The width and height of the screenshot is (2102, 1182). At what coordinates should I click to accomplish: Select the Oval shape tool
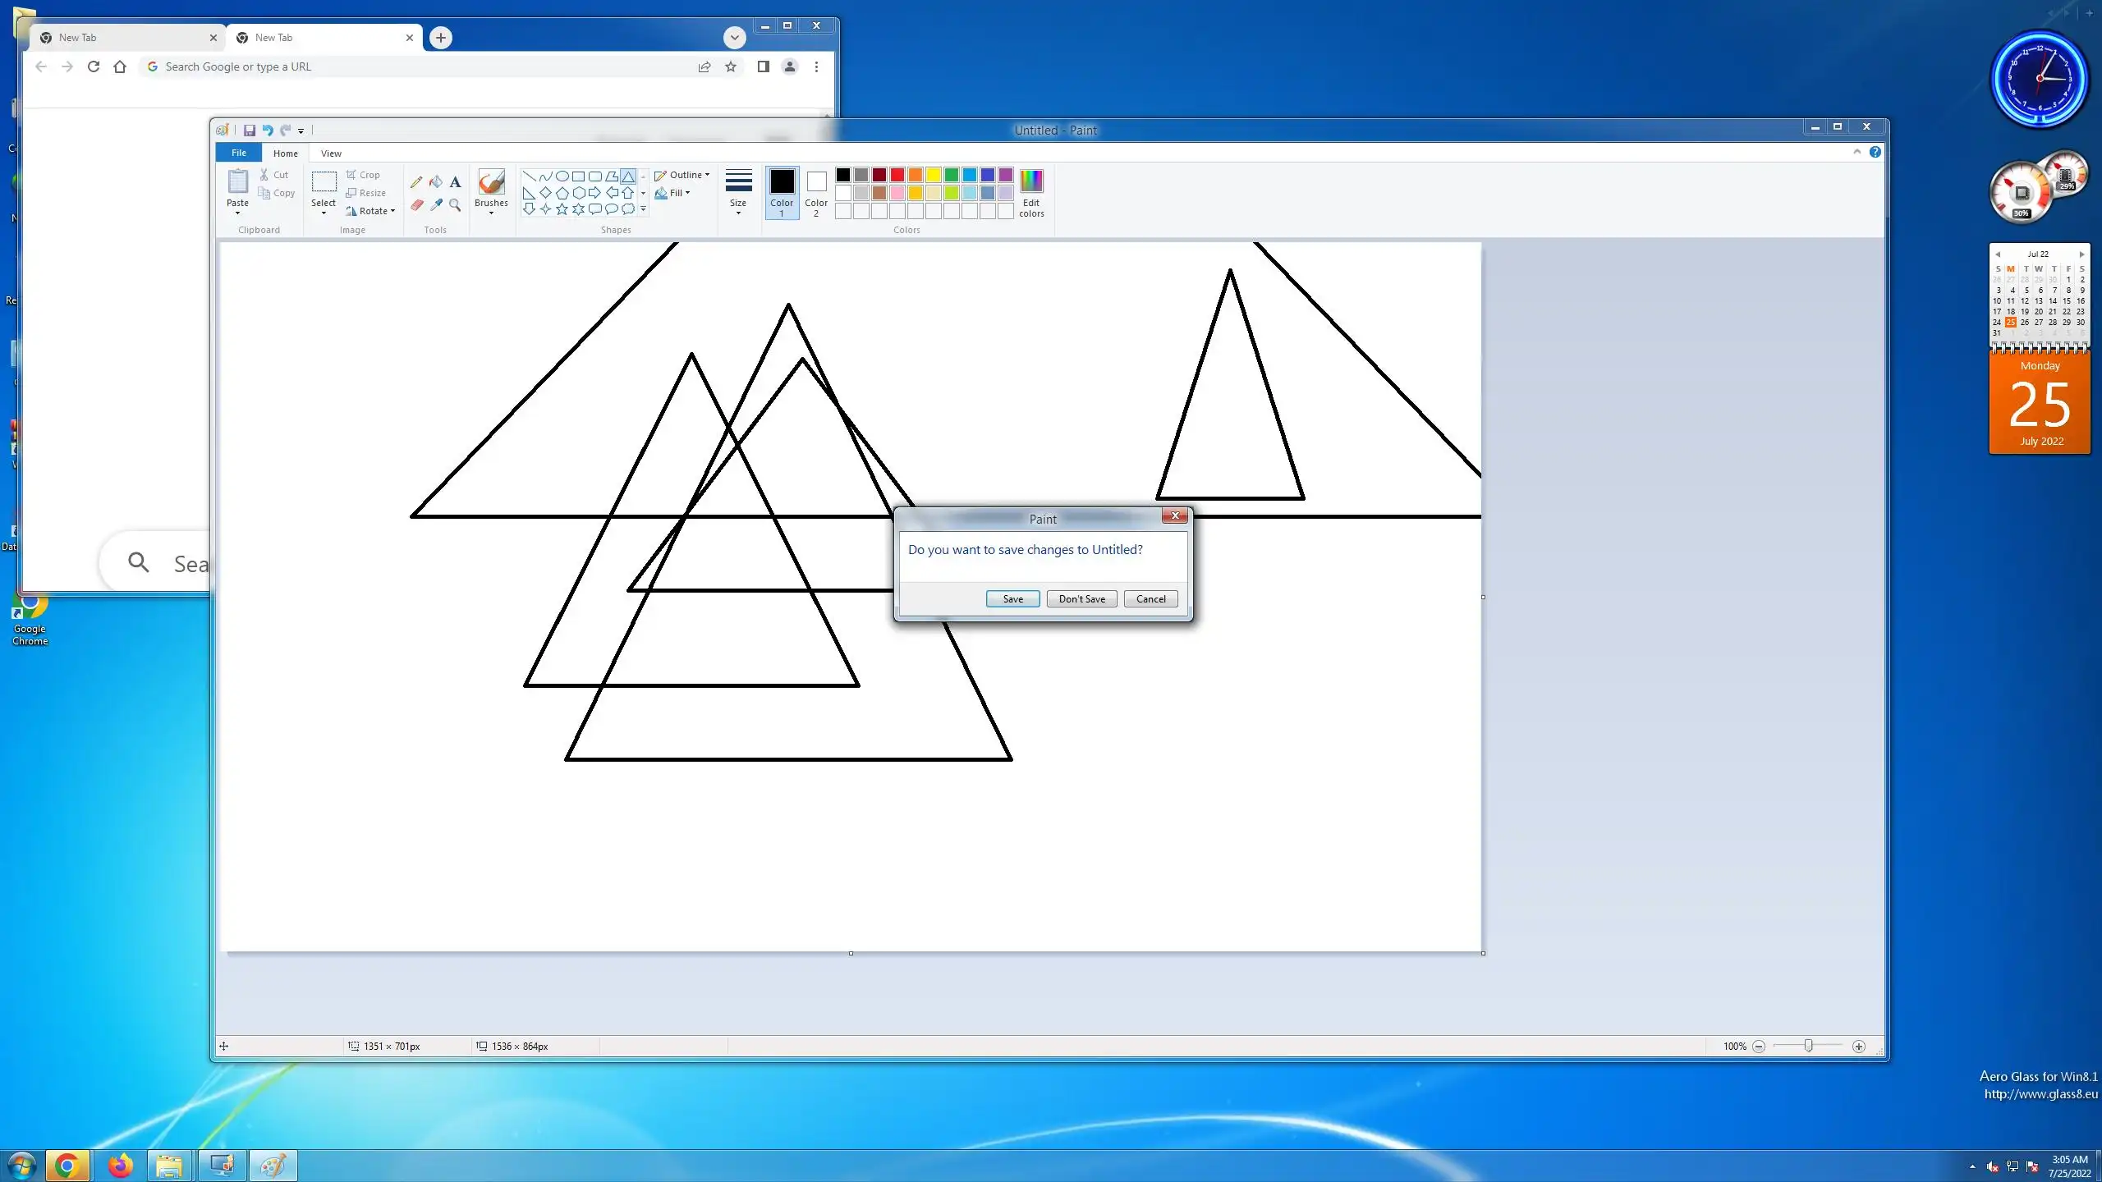tap(562, 176)
